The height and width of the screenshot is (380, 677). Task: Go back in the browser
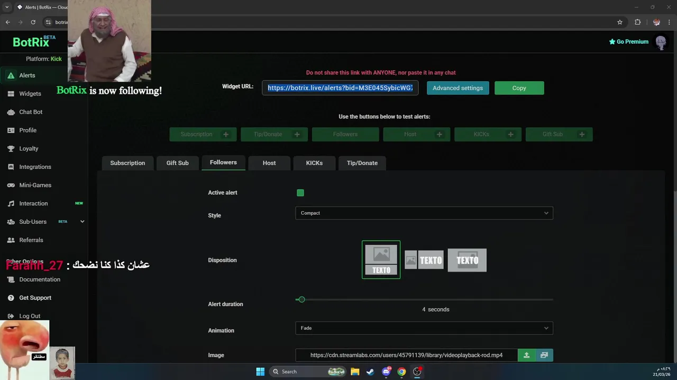pos(7,22)
